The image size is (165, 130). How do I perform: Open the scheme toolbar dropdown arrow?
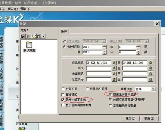click(44, 36)
